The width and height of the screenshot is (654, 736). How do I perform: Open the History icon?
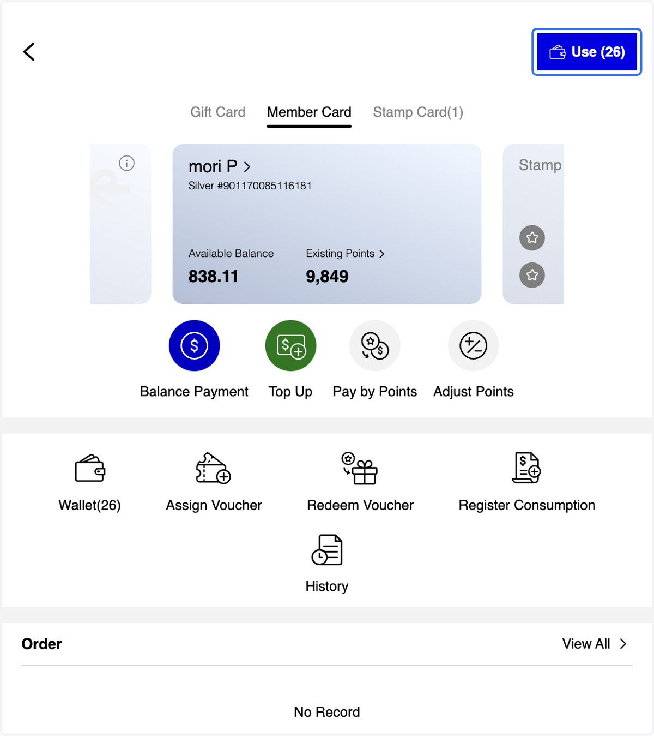pyautogui.click(x=327, y=549)
